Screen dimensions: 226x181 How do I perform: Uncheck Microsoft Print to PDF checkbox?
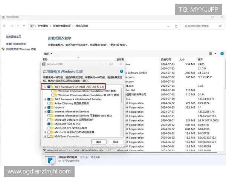tap(49, 124)
